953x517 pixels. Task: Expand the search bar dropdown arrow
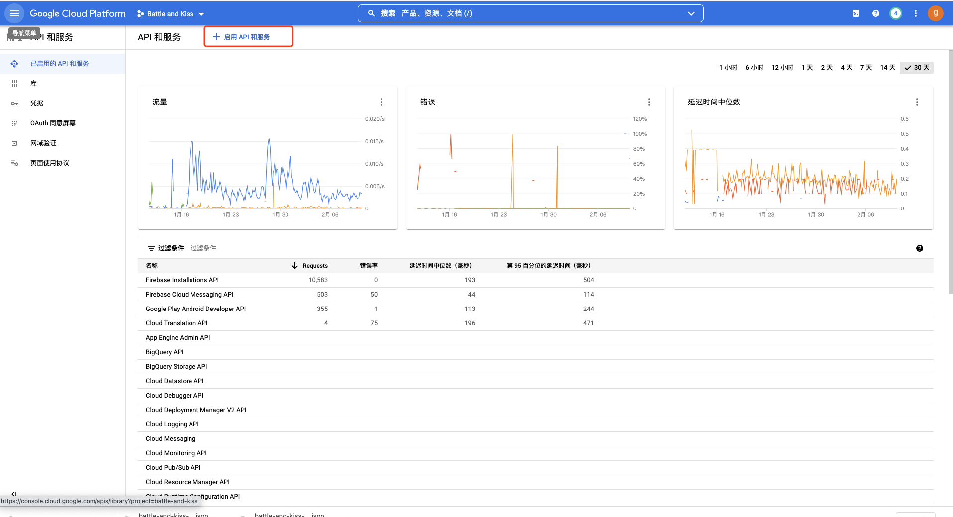691,13
